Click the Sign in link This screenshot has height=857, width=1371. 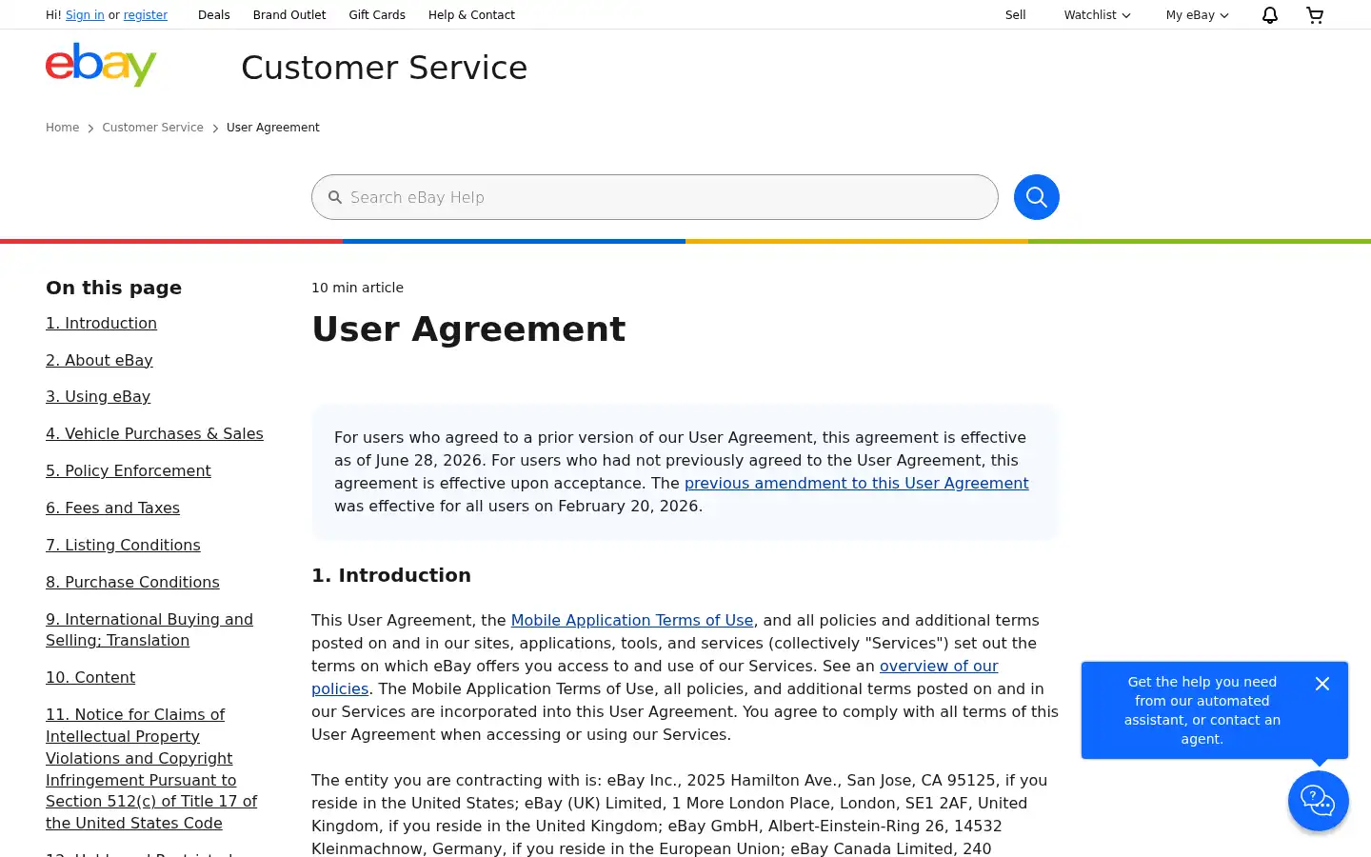click(x=85, y=15)
